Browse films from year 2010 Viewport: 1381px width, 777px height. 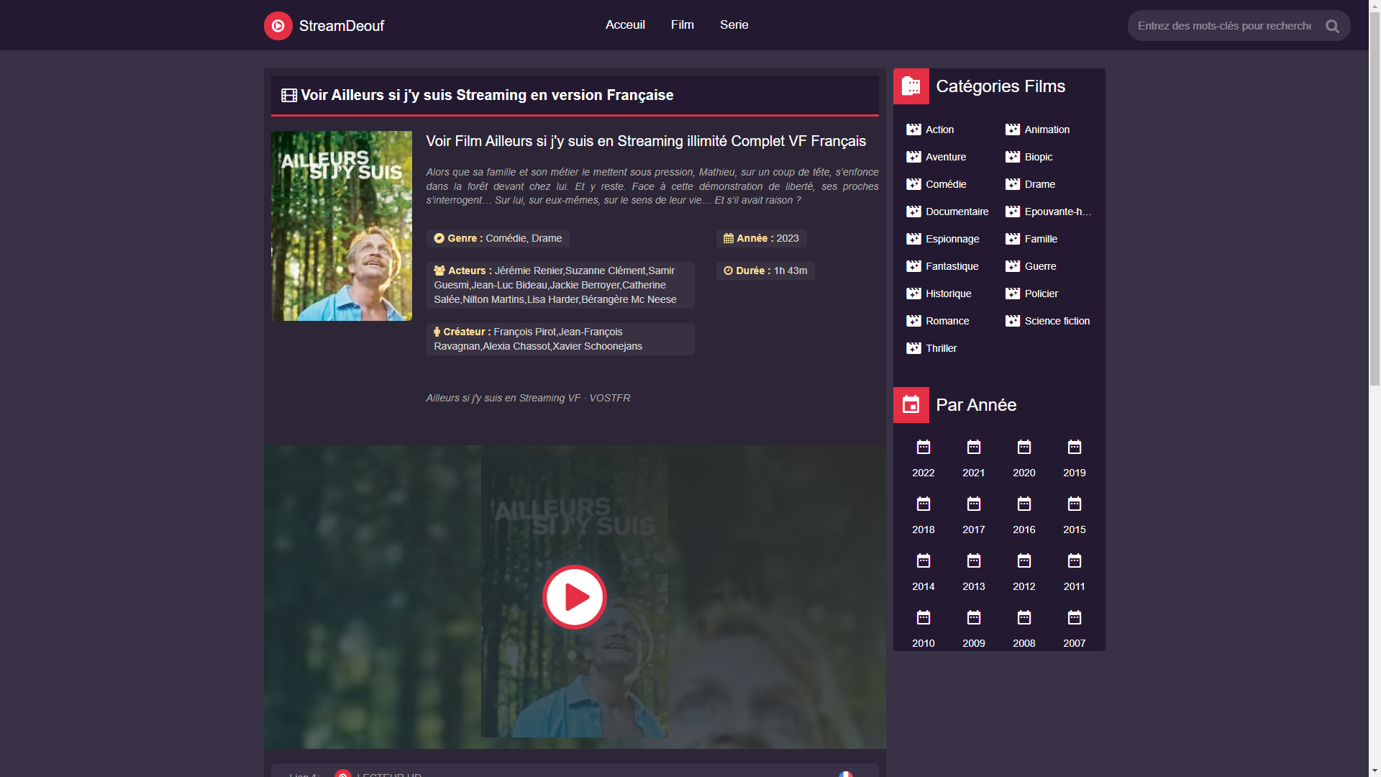[924, 643]
